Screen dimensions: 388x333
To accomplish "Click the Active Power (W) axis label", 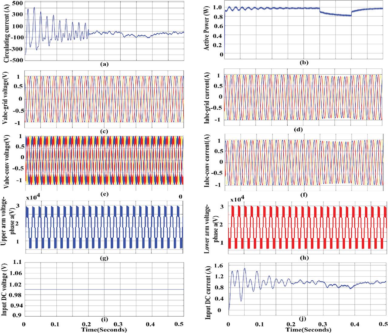I will click(208, 31).
